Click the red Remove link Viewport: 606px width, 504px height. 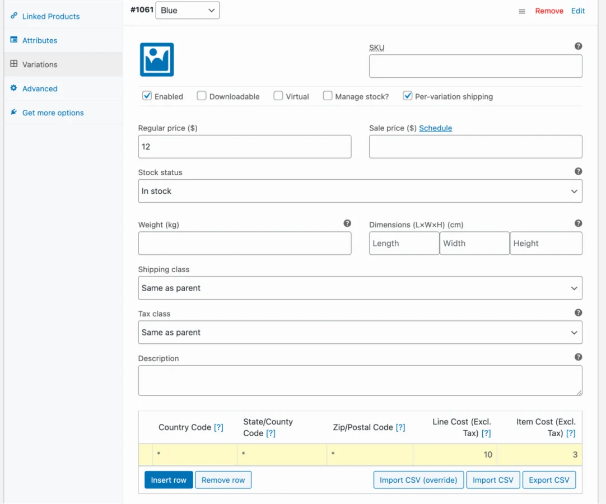549,11
